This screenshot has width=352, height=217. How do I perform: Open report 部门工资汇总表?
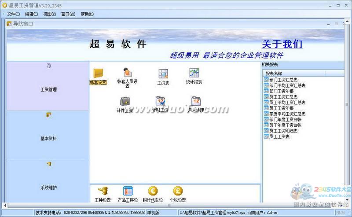[x=281, y=80]
